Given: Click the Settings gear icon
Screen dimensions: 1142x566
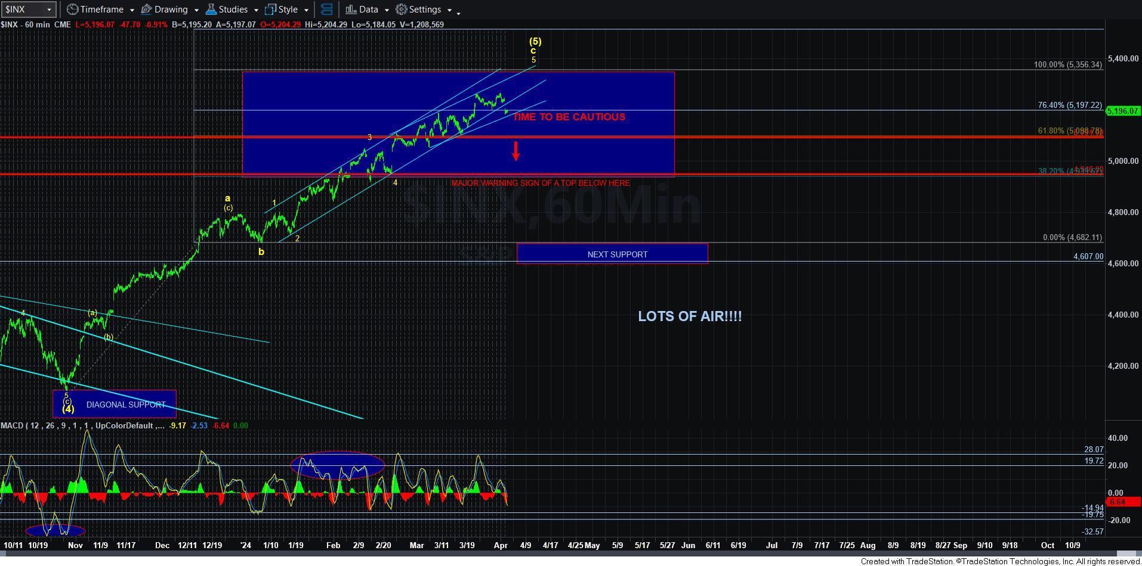Looking at the screenshot, I should 402,10.
